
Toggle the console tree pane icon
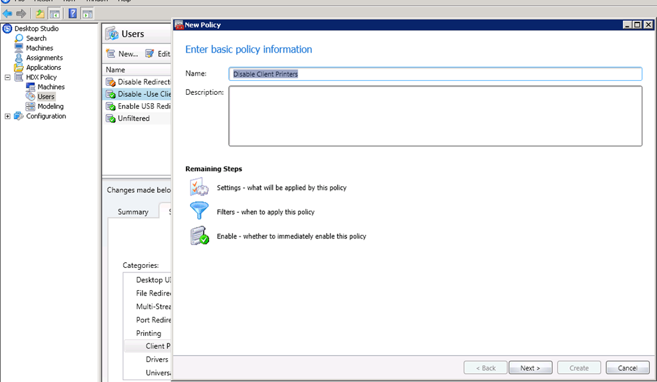click(55, 13)
